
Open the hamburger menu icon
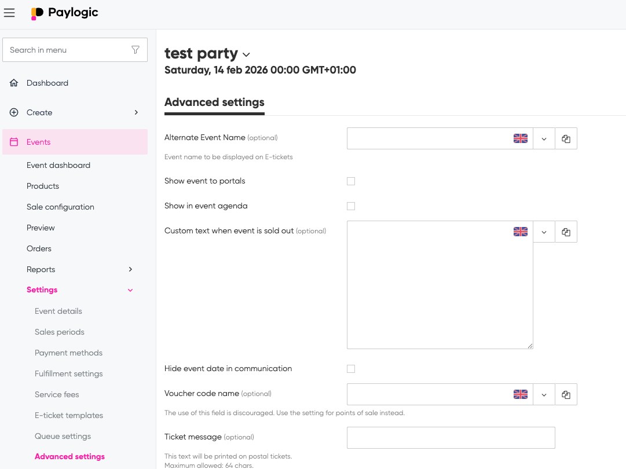tap(9, 13)
